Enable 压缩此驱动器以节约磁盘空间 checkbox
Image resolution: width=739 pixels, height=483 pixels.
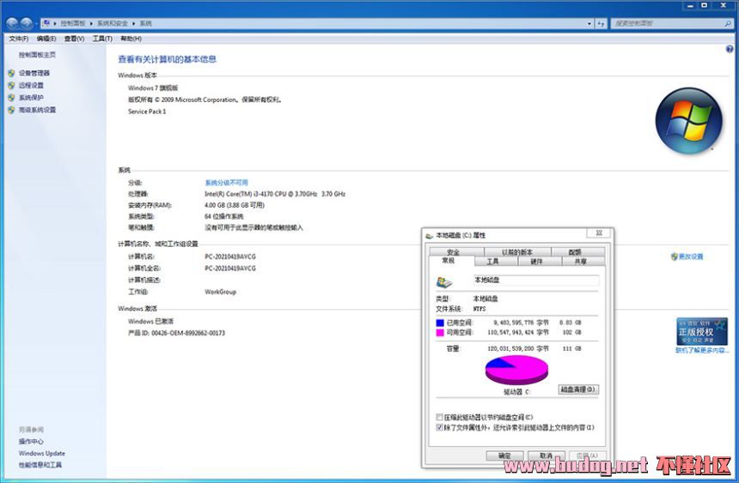[x=440, y=417]
